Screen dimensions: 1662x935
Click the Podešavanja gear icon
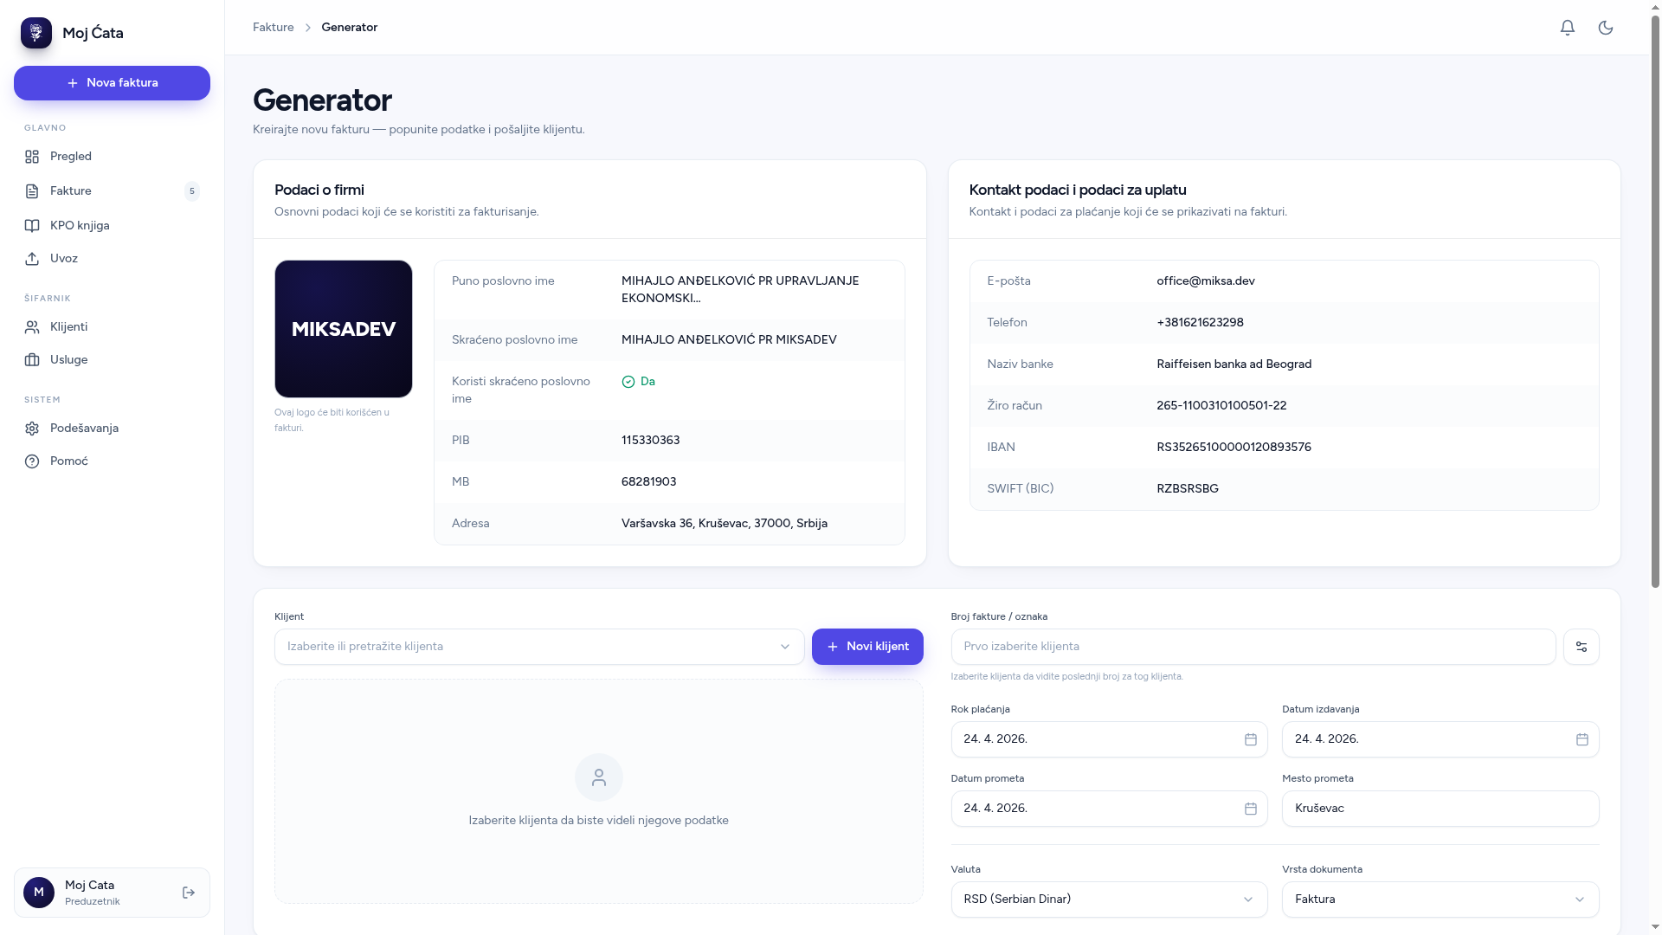pyautogui.click(x=32, y=429)
